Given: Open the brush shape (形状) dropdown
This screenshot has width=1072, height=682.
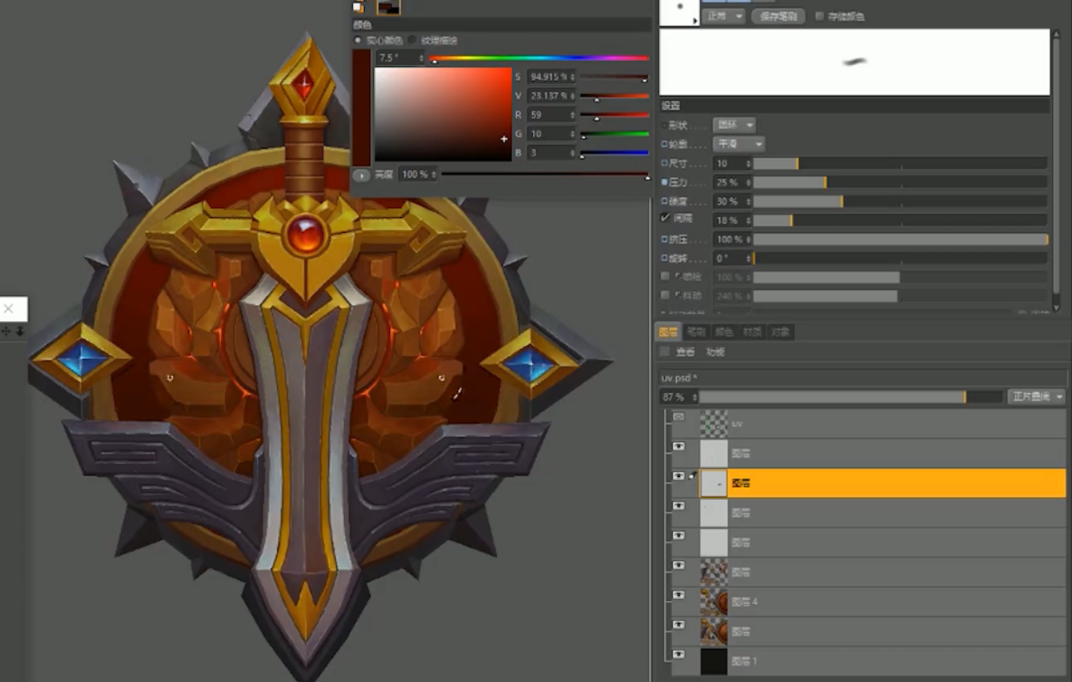Looking at the screenshot, I should [x=733, y=125].
